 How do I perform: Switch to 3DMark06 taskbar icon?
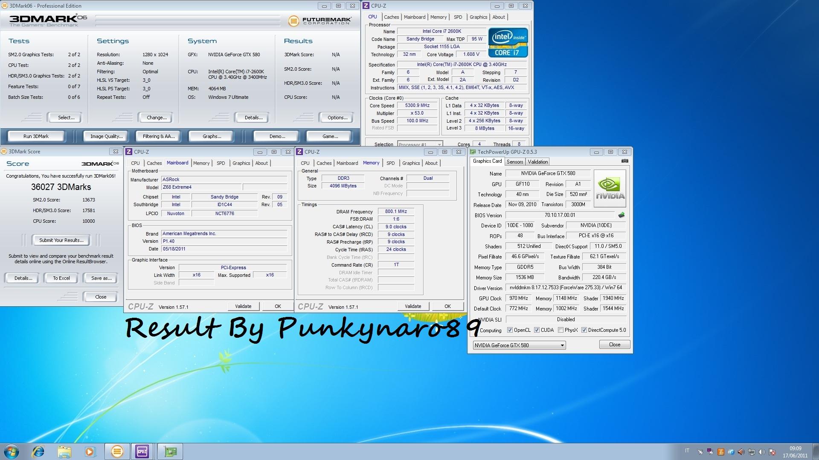pos(117,451)
